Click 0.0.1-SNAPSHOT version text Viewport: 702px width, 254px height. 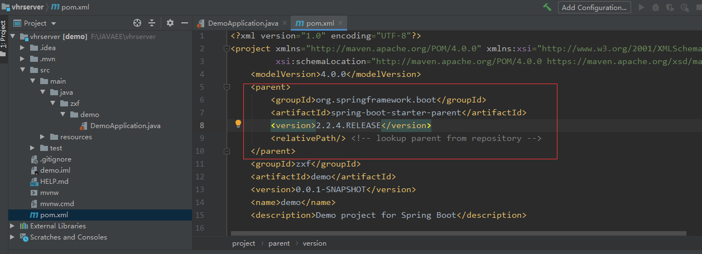tap(331, 189)
